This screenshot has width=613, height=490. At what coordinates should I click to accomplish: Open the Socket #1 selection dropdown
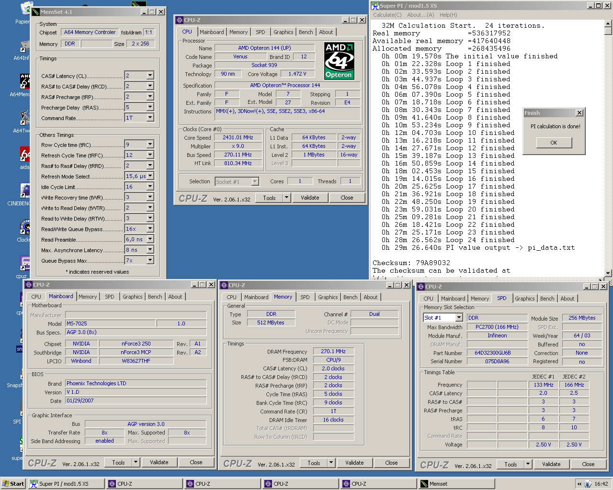point(255,181)
